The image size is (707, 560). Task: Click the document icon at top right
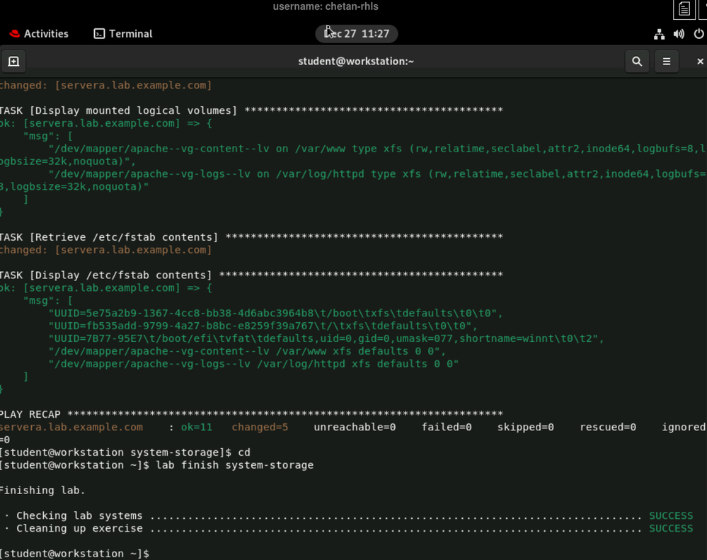pos(684,9)
